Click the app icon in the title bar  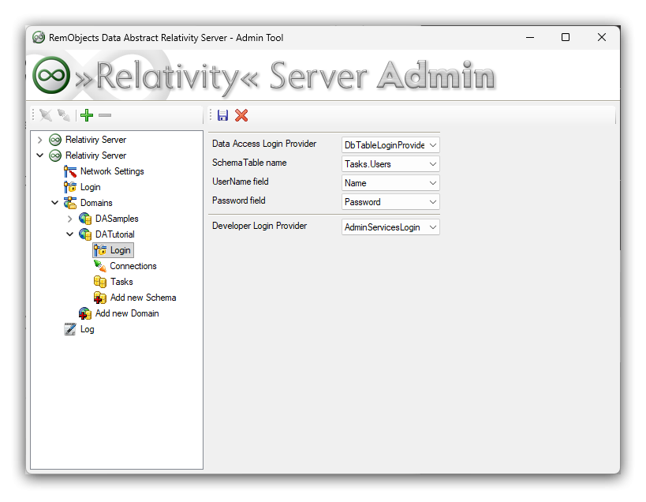(39, 38)
